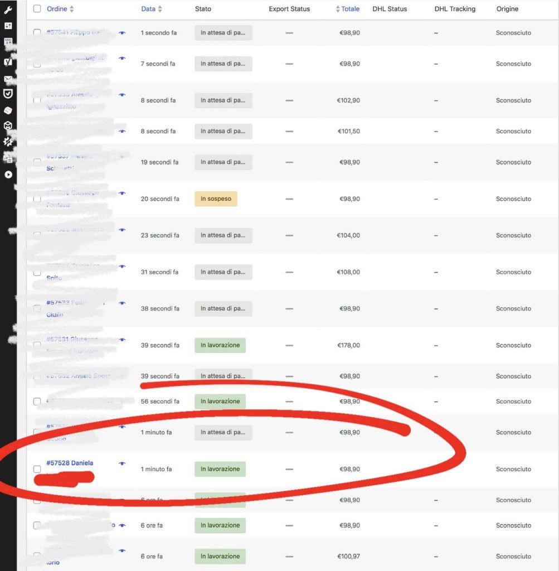Click eye preview icon on the €178,00 order
Viewport: 559px width, 571px height.
(122, 340)
